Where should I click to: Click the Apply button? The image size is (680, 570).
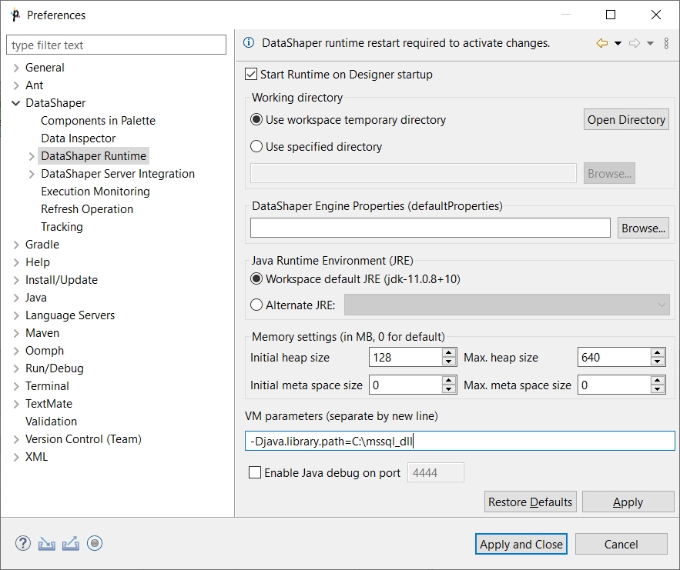[x=628, y=502]
